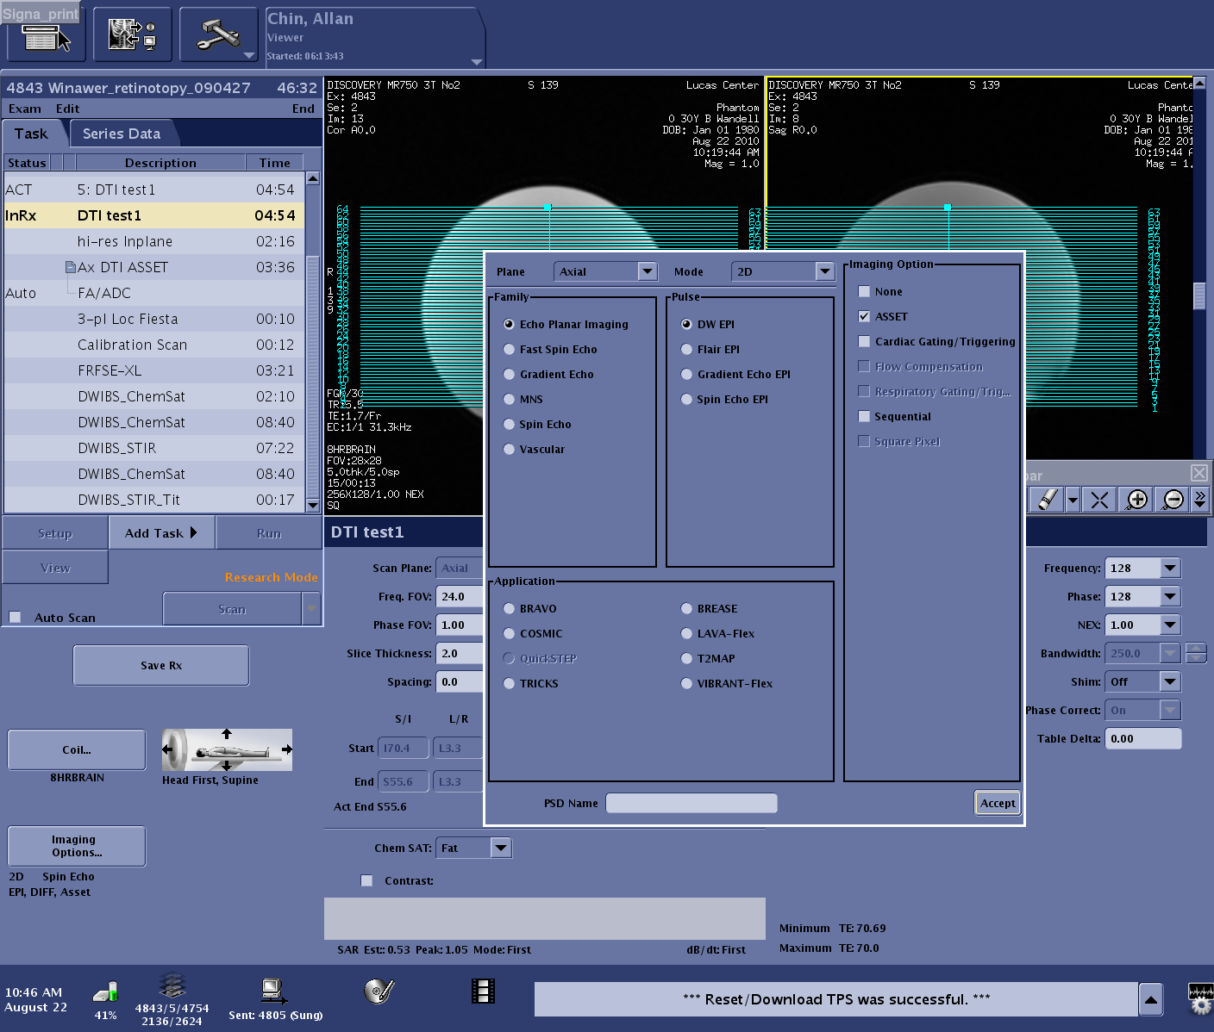Open the Frequency dropdown

1169,568
